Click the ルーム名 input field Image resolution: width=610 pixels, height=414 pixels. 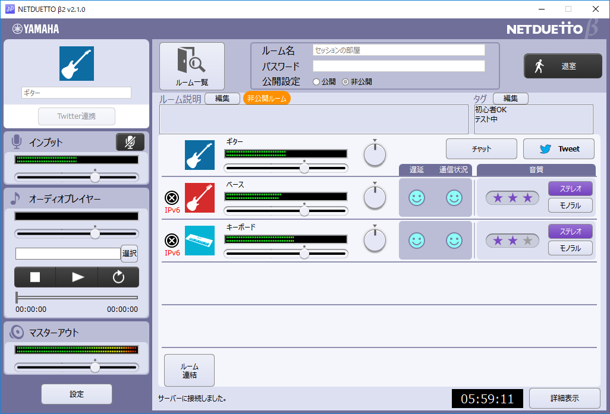(399, 50)
